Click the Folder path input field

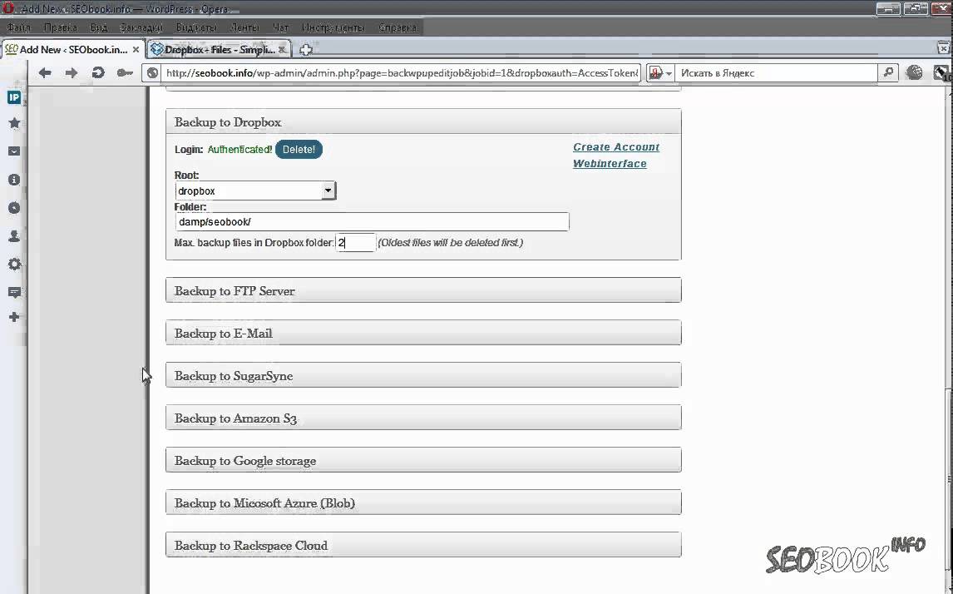[x=372, y=222]
